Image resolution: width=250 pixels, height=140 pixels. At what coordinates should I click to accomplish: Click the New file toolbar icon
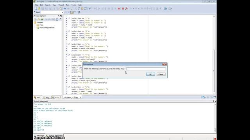point(36,9)
